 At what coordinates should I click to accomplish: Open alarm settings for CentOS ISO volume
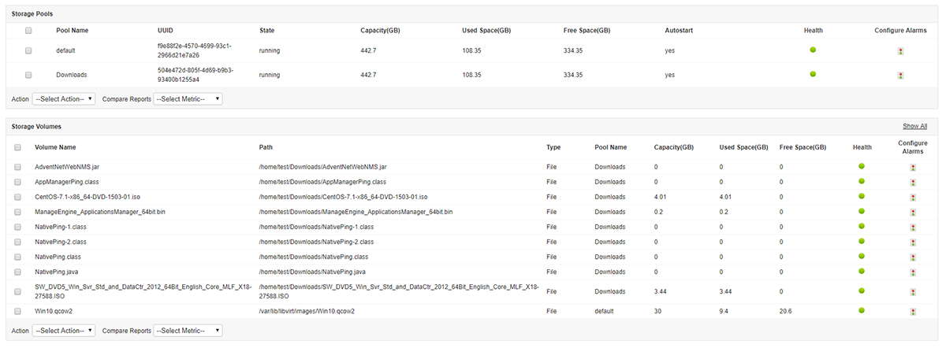point(913,197)
